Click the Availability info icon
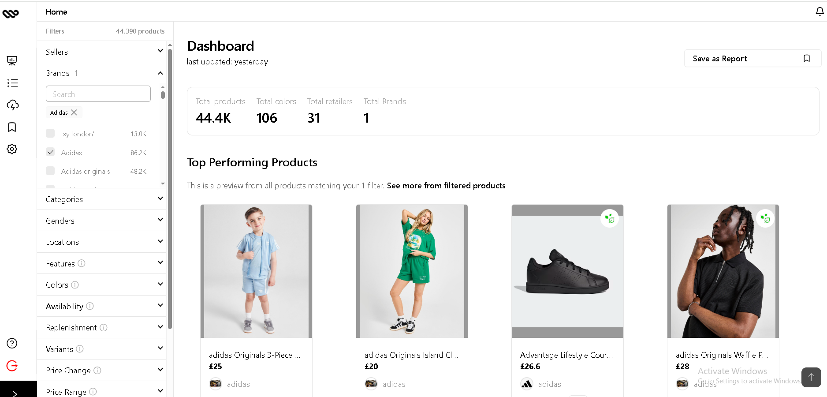This screenshot has width=827, height=397. click(90, 306)
